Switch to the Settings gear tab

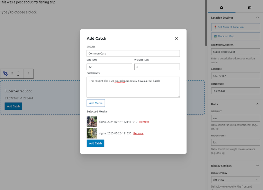coord(221,8)
